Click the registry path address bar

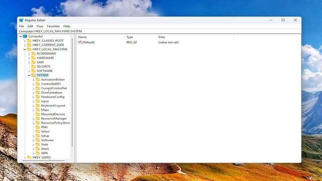[x=159, y=31]
